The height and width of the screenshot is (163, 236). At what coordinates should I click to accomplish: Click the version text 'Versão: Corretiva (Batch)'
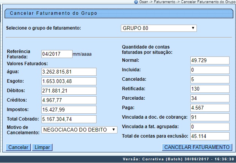click(x=153, y=159)
